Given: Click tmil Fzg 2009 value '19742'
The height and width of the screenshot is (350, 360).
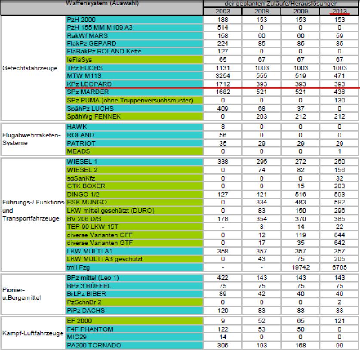Looking at the screenshot, I should 301,267.
